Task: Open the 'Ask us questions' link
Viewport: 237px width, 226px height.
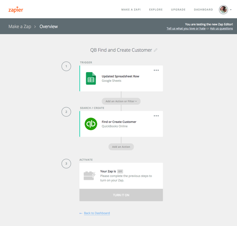Action: pyautogui.click(x=221, y=28)
